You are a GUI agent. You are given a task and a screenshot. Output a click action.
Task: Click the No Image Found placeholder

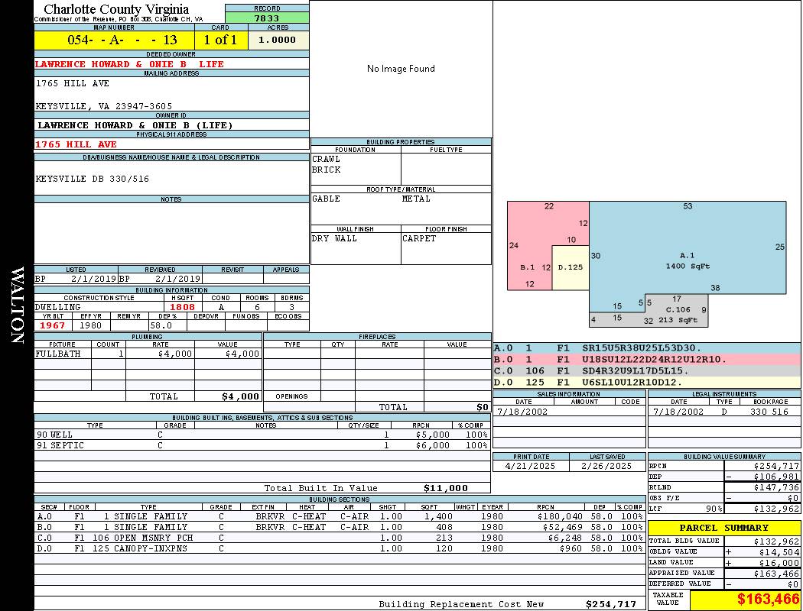coord(401,69)
